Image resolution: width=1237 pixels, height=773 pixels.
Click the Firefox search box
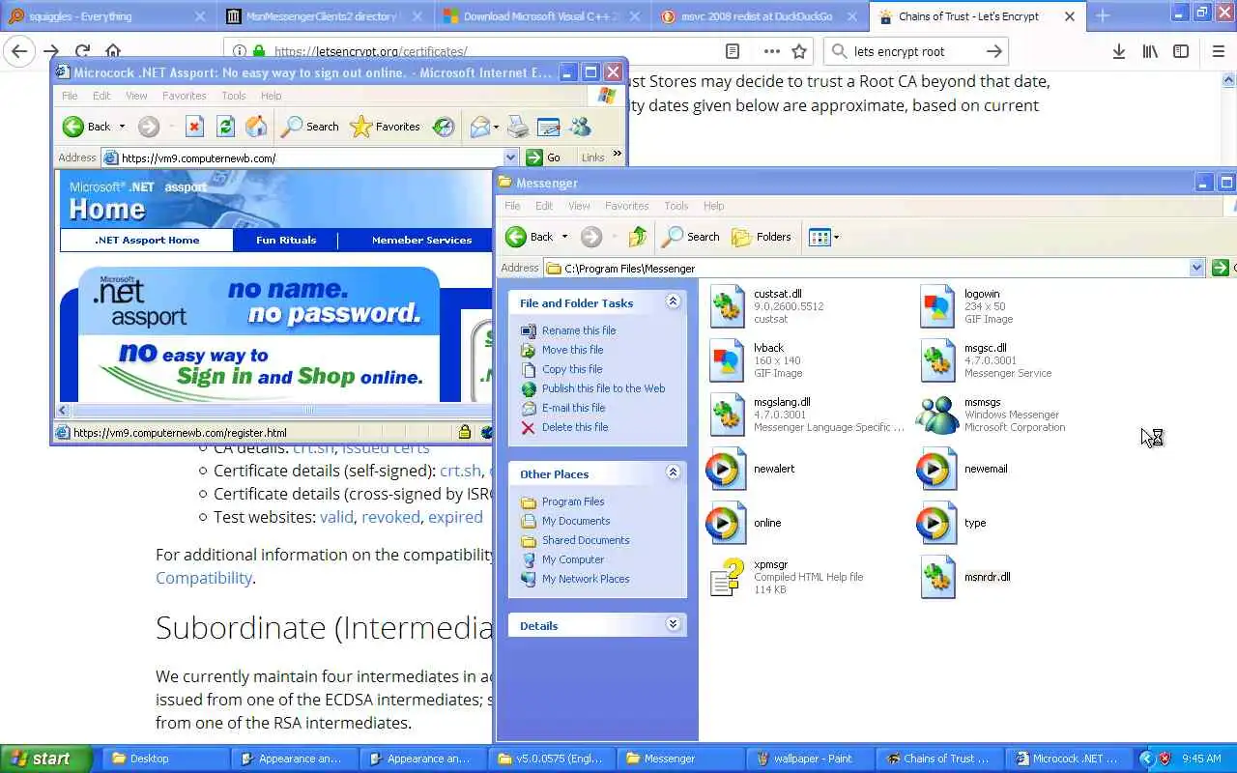point(915,51)
